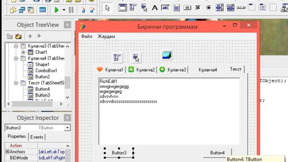This screenshot has width=288, height=162.
Task: Select the MainMenu component in palette
Action: pos(133,8)
